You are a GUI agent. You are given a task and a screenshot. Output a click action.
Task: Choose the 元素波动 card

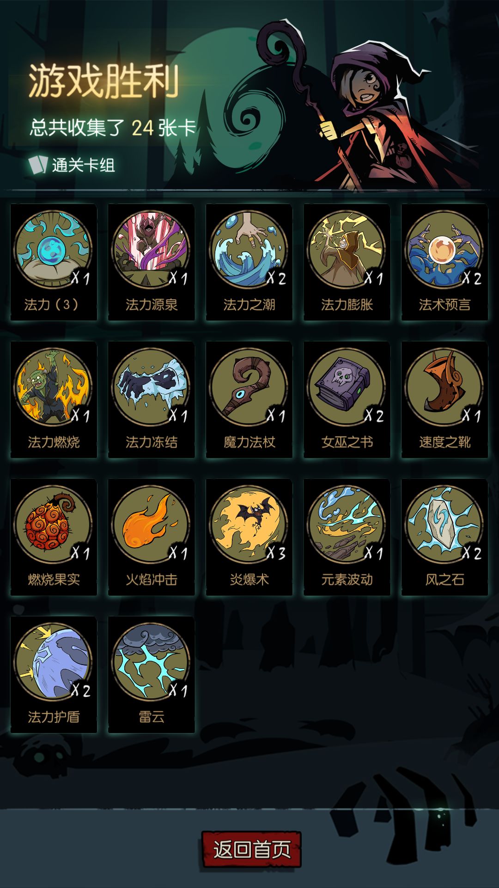point(347,537)
